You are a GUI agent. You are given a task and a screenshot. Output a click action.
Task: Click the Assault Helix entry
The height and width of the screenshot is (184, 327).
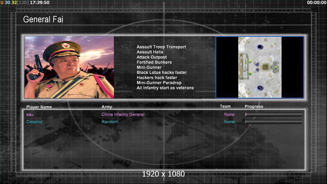coord(150,52)
